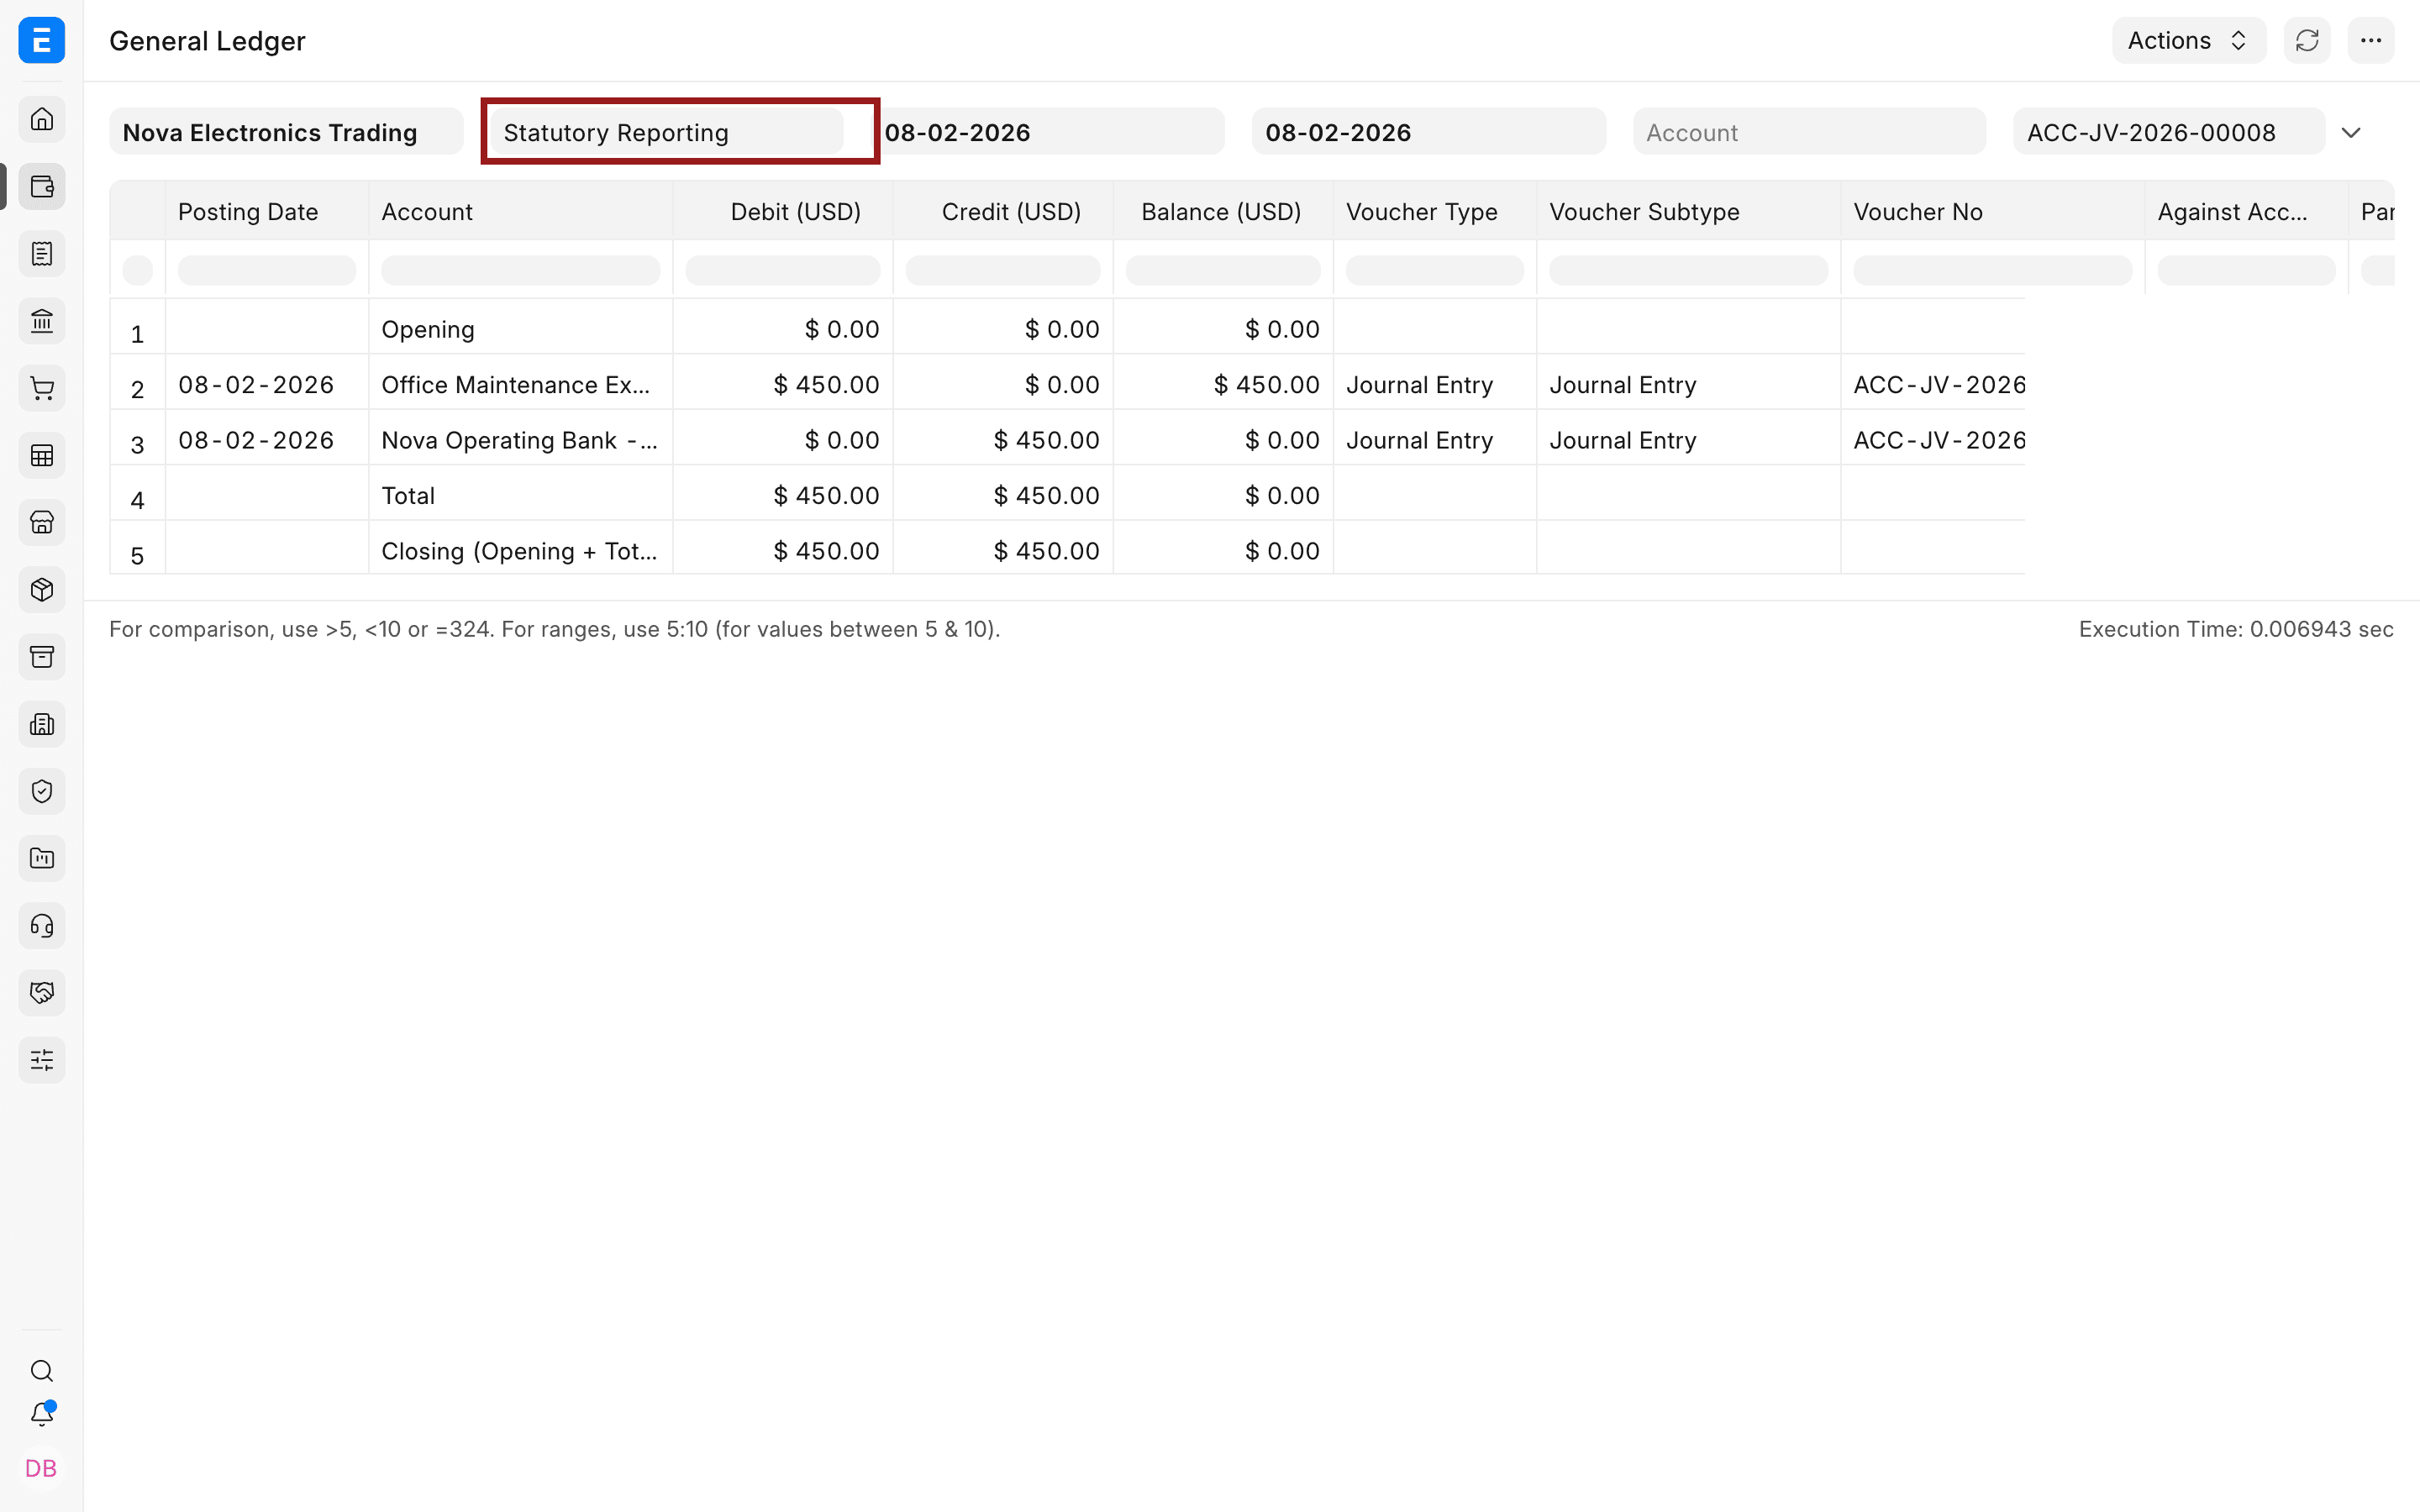
Task: Open the Statutory Reporting filter field
Action: [x=667, y=132]
